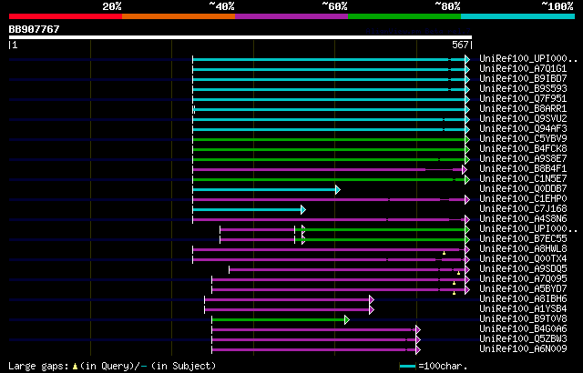Viewport: 583px width, 373px height.
Task: Select the ~100% legend percentage label
Action: tap(557, 6)
